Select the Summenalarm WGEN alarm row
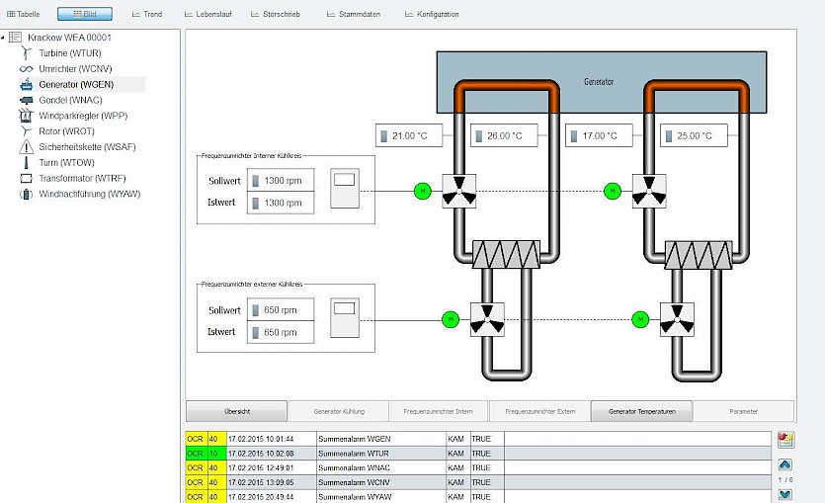Image resolution: width=825 pixels, height=503 pixels. click(x=478, y=439)
